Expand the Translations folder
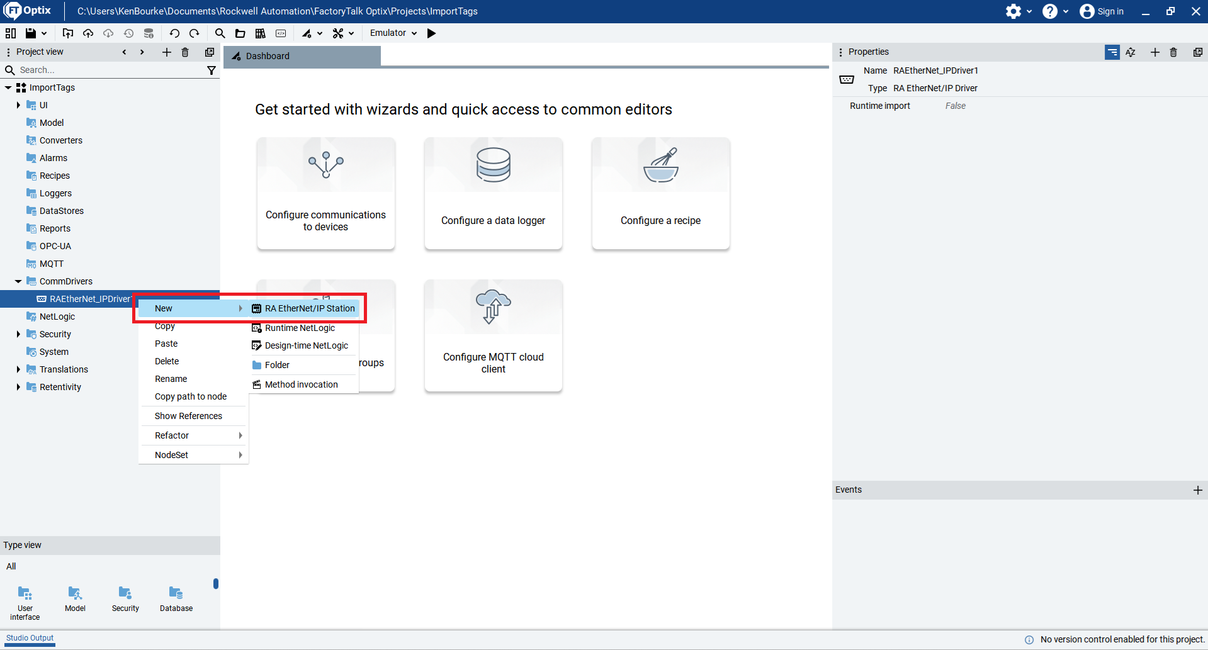1208x650 pixels. tap(18, 369)
